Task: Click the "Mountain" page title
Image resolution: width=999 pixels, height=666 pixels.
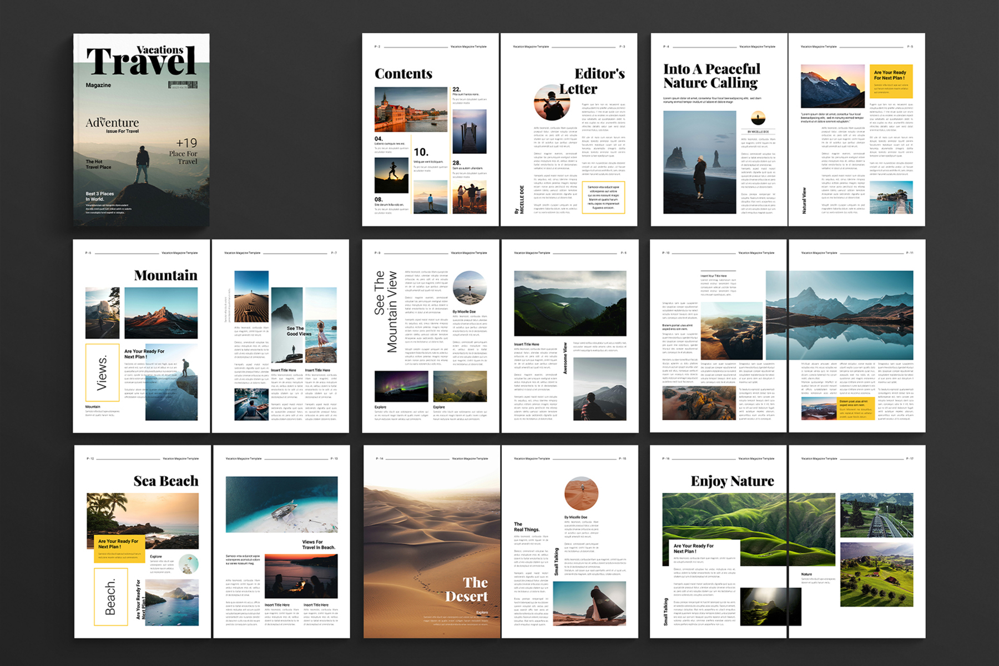Action: pyautogui.click(x=165, y=275)
